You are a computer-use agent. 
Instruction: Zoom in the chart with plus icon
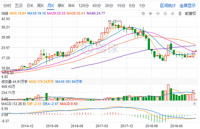(x=151, y=13)
